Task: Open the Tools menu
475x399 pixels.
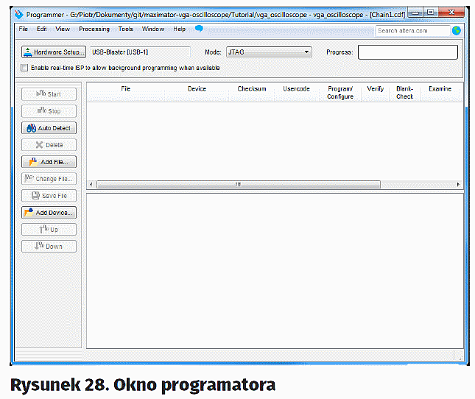Action: [126, 29]
